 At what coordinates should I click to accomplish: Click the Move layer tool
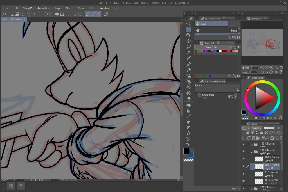(x=188, y=41)
